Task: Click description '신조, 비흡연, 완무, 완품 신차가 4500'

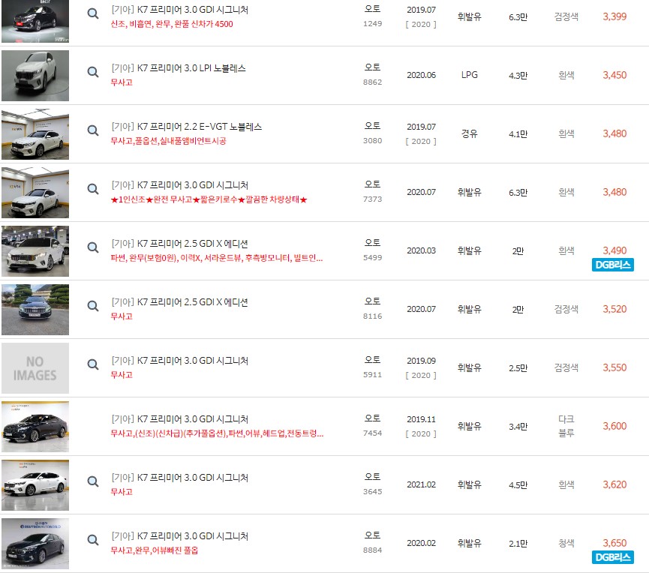Action: [172, 24]
